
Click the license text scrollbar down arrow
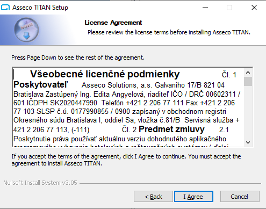248,142
